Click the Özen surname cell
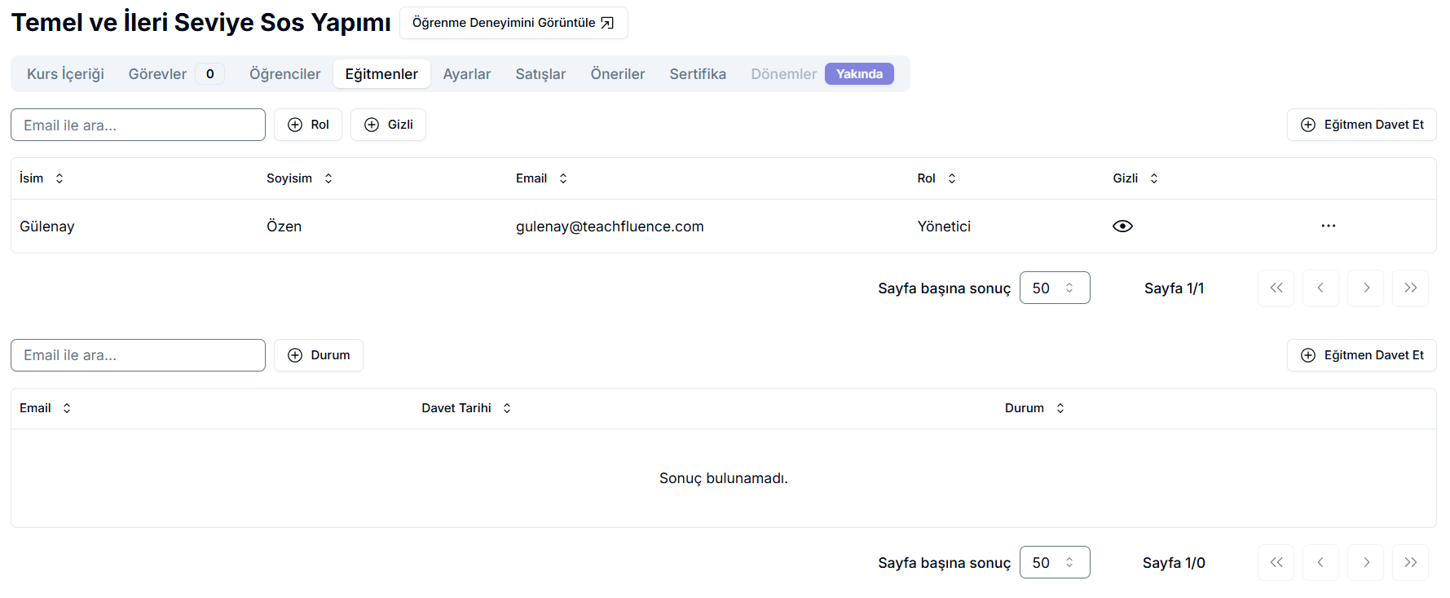Viewport: 1450px width, 598px height. click(284, 226)
